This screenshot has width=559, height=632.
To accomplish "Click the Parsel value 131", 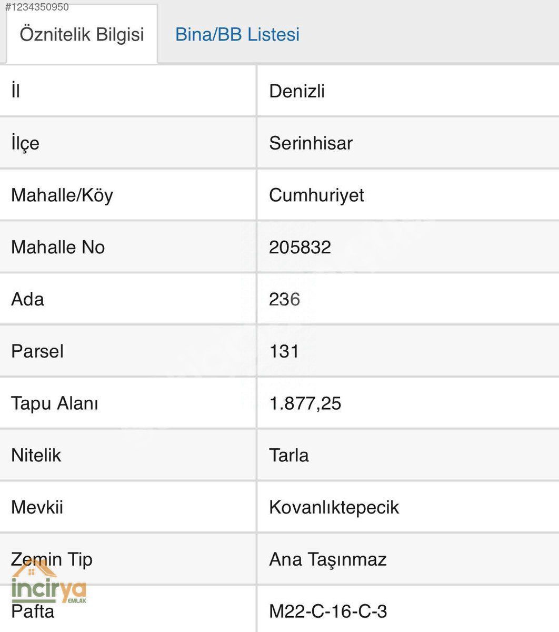I will tap(284, 351).
